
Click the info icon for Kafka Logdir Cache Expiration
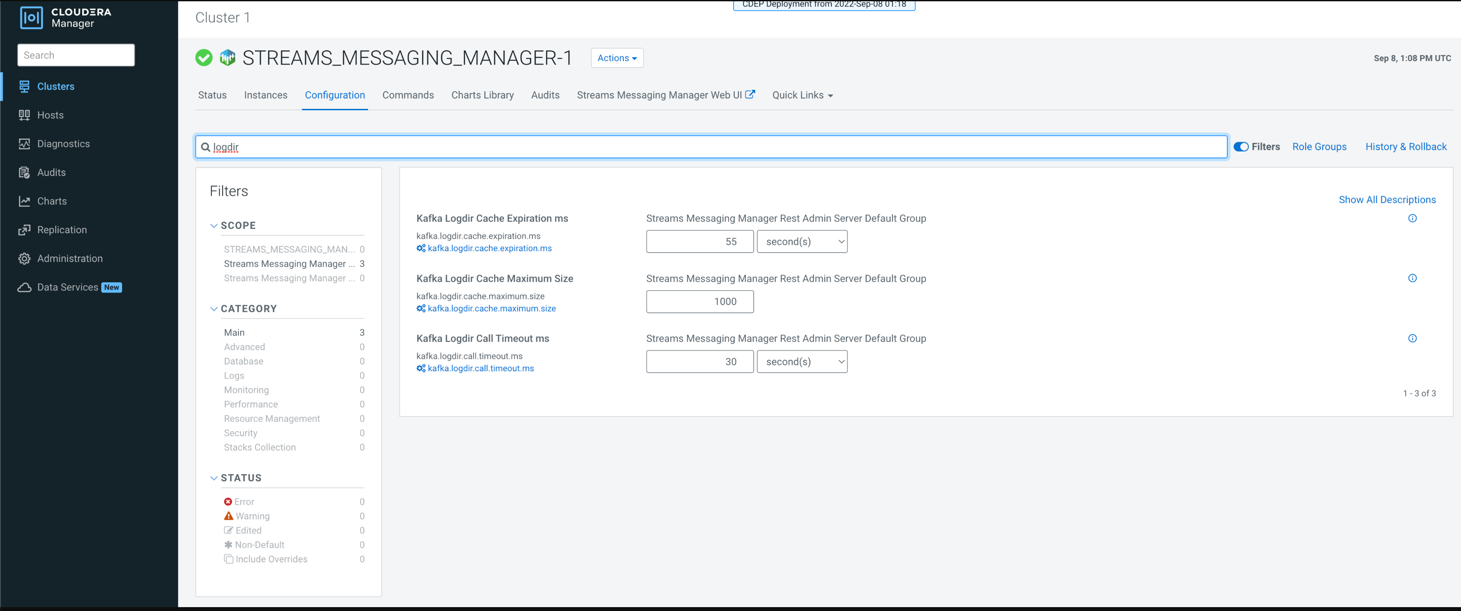1412,218
